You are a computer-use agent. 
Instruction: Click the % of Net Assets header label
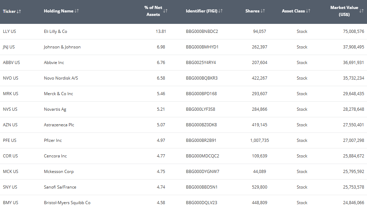click(153, 11)
